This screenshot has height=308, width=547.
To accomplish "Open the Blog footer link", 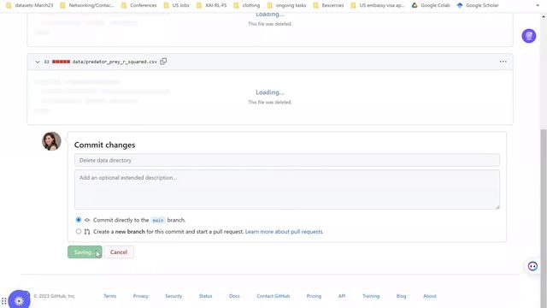I will tap(401, 296).
